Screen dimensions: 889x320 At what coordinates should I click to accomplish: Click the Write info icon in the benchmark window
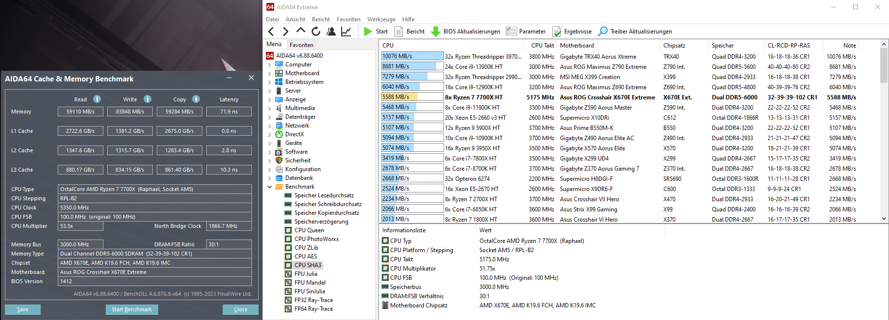point(148,99)
